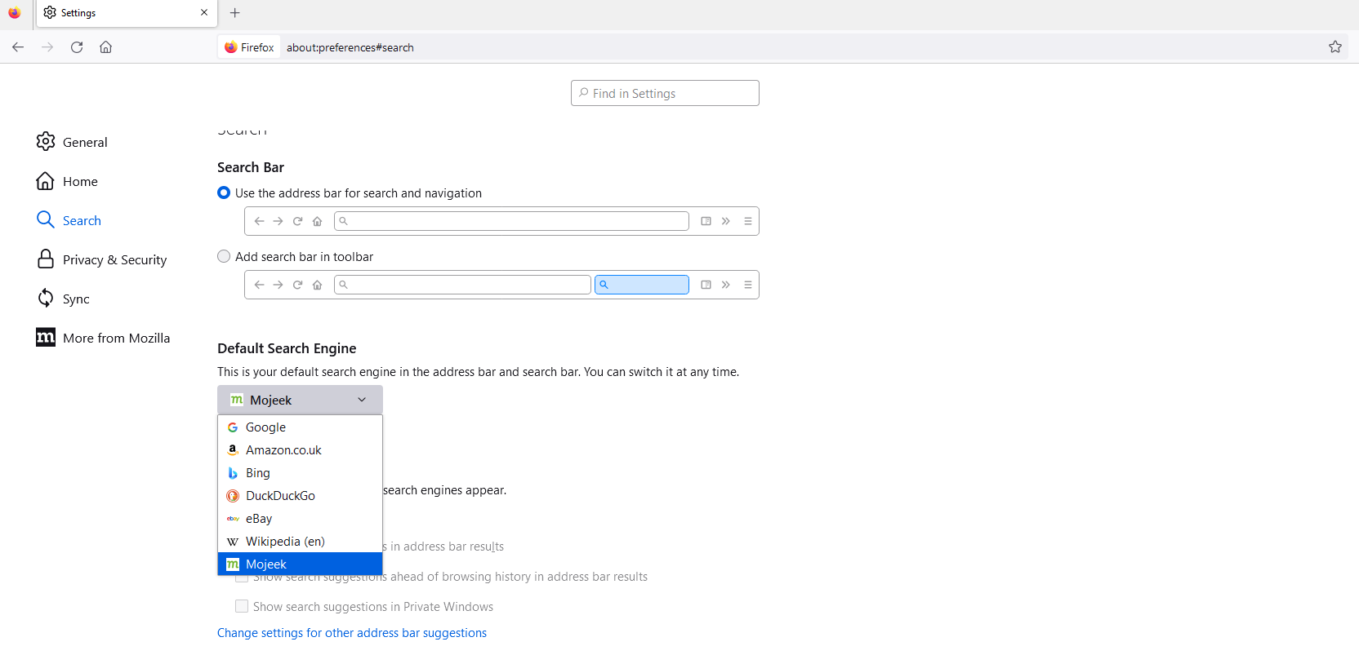Bookmark this page with the star icon
Screen dimensions: 1359x655
click(x=1334, y=47)
